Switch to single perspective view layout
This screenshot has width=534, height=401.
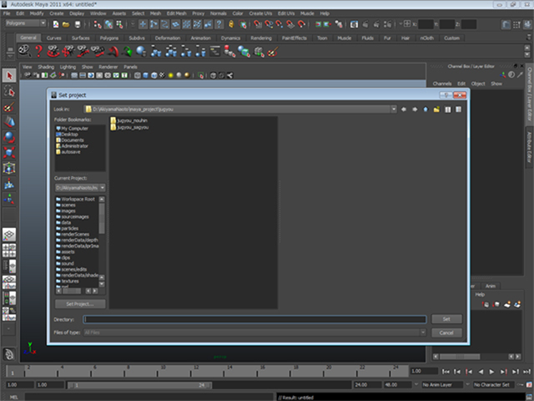tap(9, 235)
